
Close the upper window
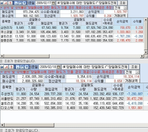coord(24,3)
